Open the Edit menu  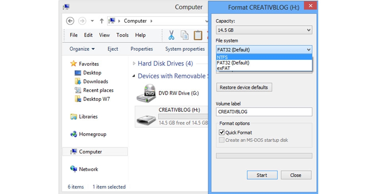pos(88,35)
